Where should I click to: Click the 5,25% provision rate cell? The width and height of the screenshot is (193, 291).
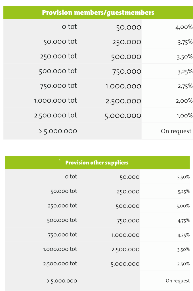pyautogui.click(x=184, y=192)
